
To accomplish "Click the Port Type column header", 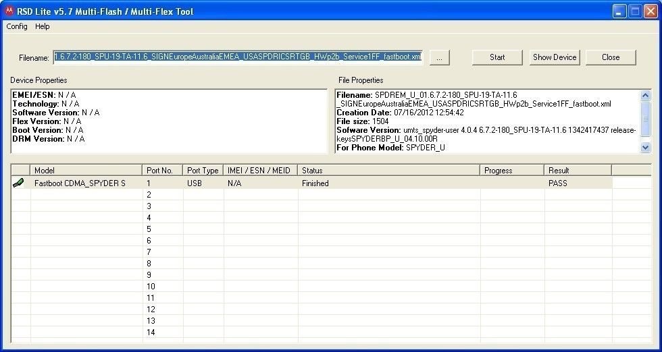I will (x=203, y=171).
